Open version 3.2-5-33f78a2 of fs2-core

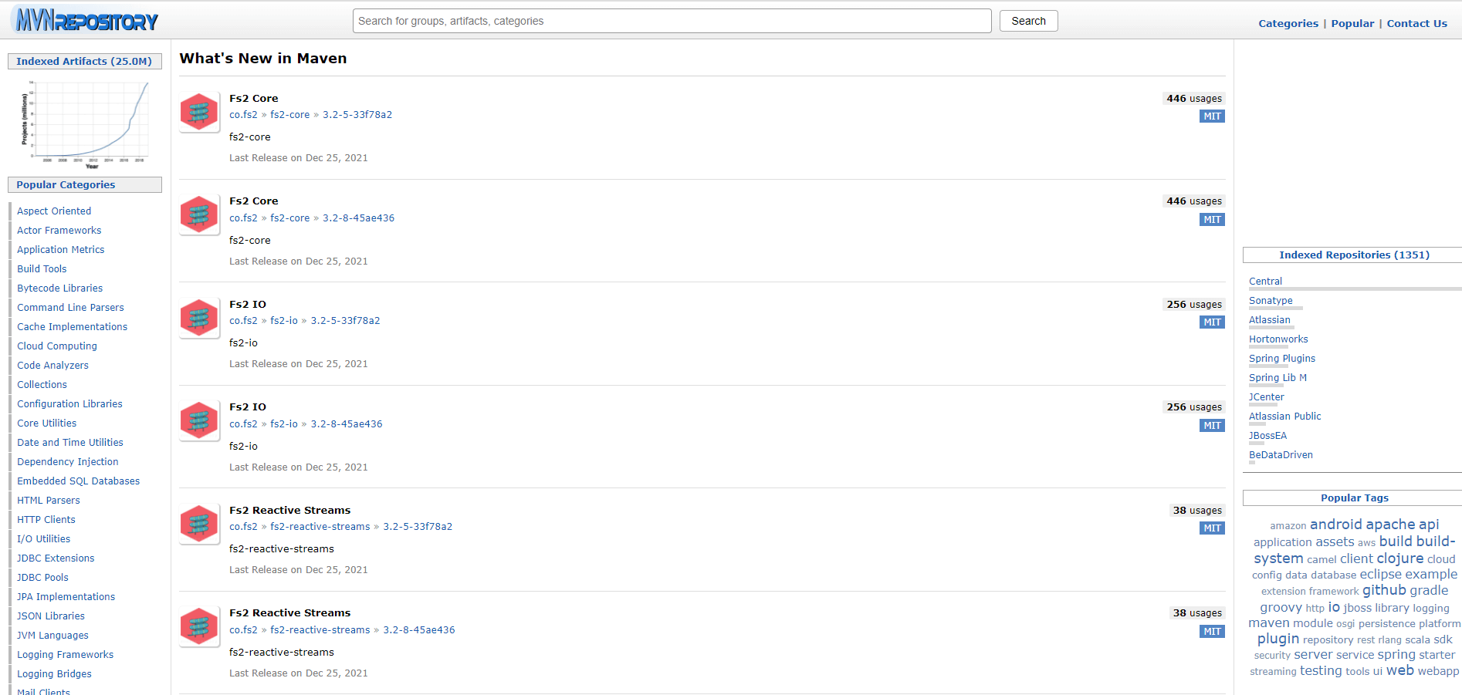pos(357,114)
